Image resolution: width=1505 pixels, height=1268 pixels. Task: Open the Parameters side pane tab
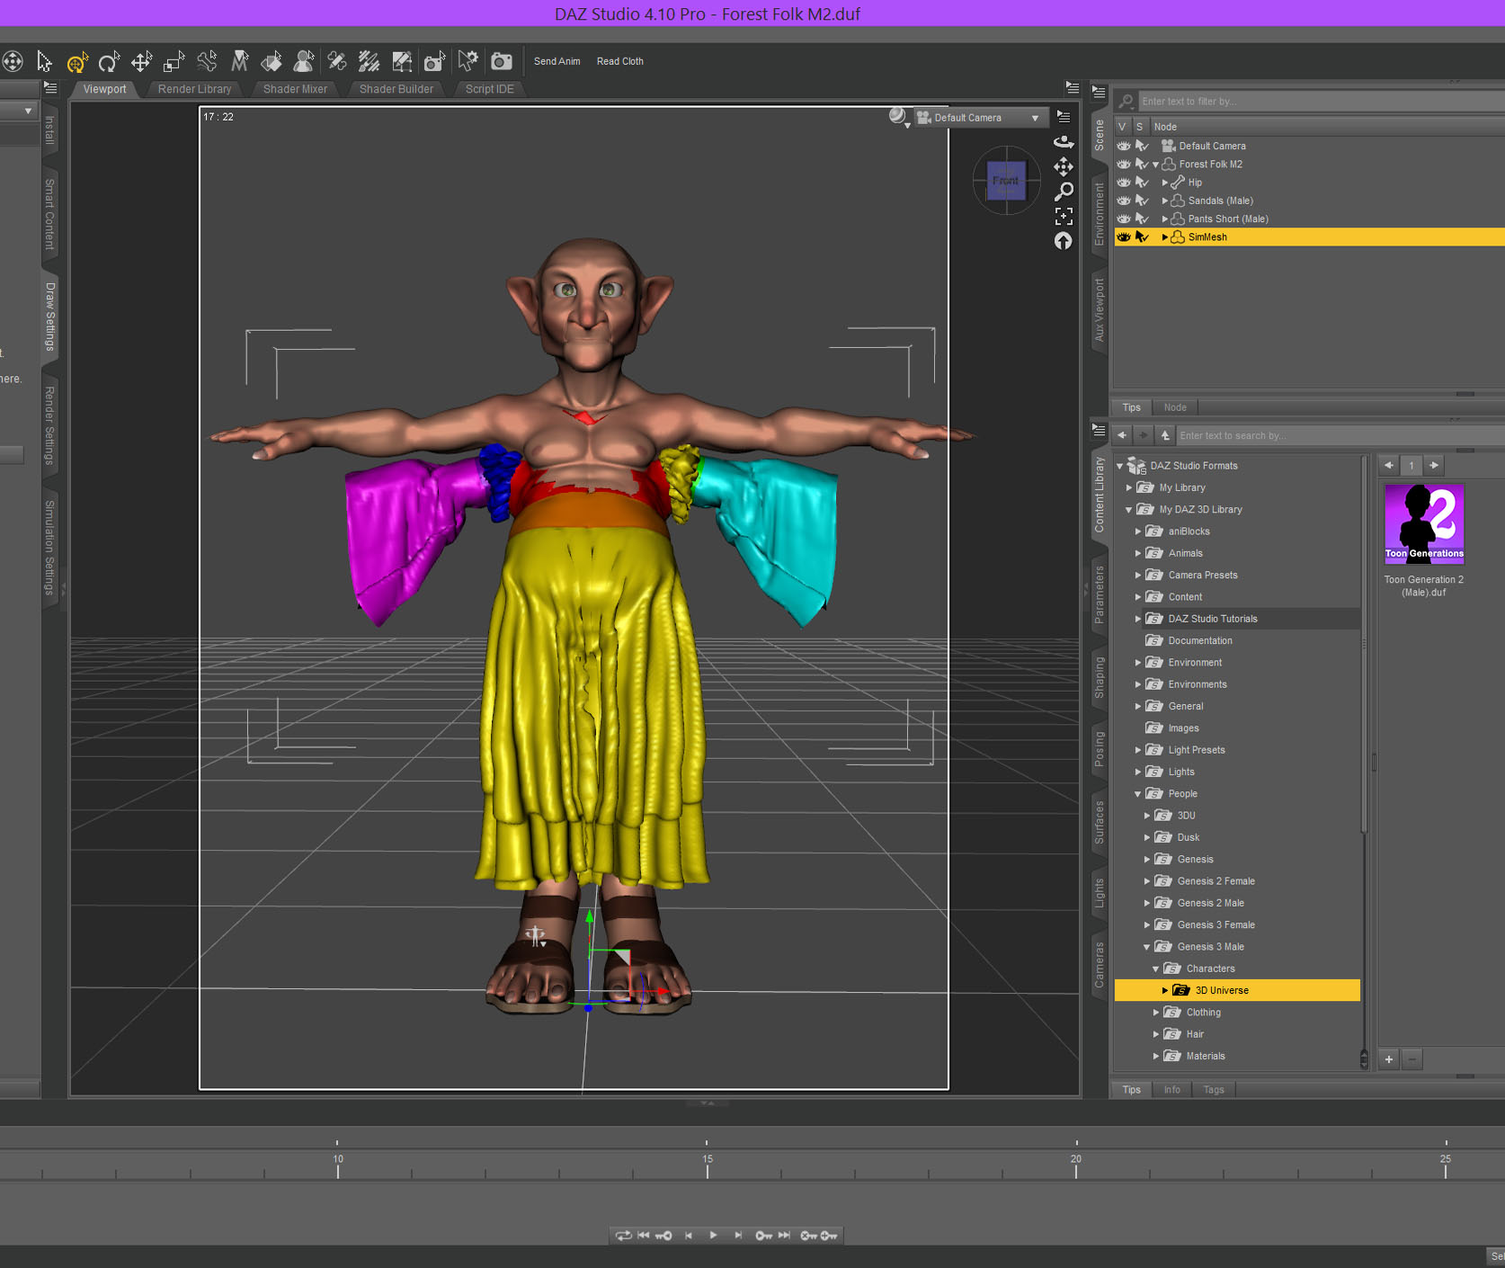click(x=1099, y=594)
